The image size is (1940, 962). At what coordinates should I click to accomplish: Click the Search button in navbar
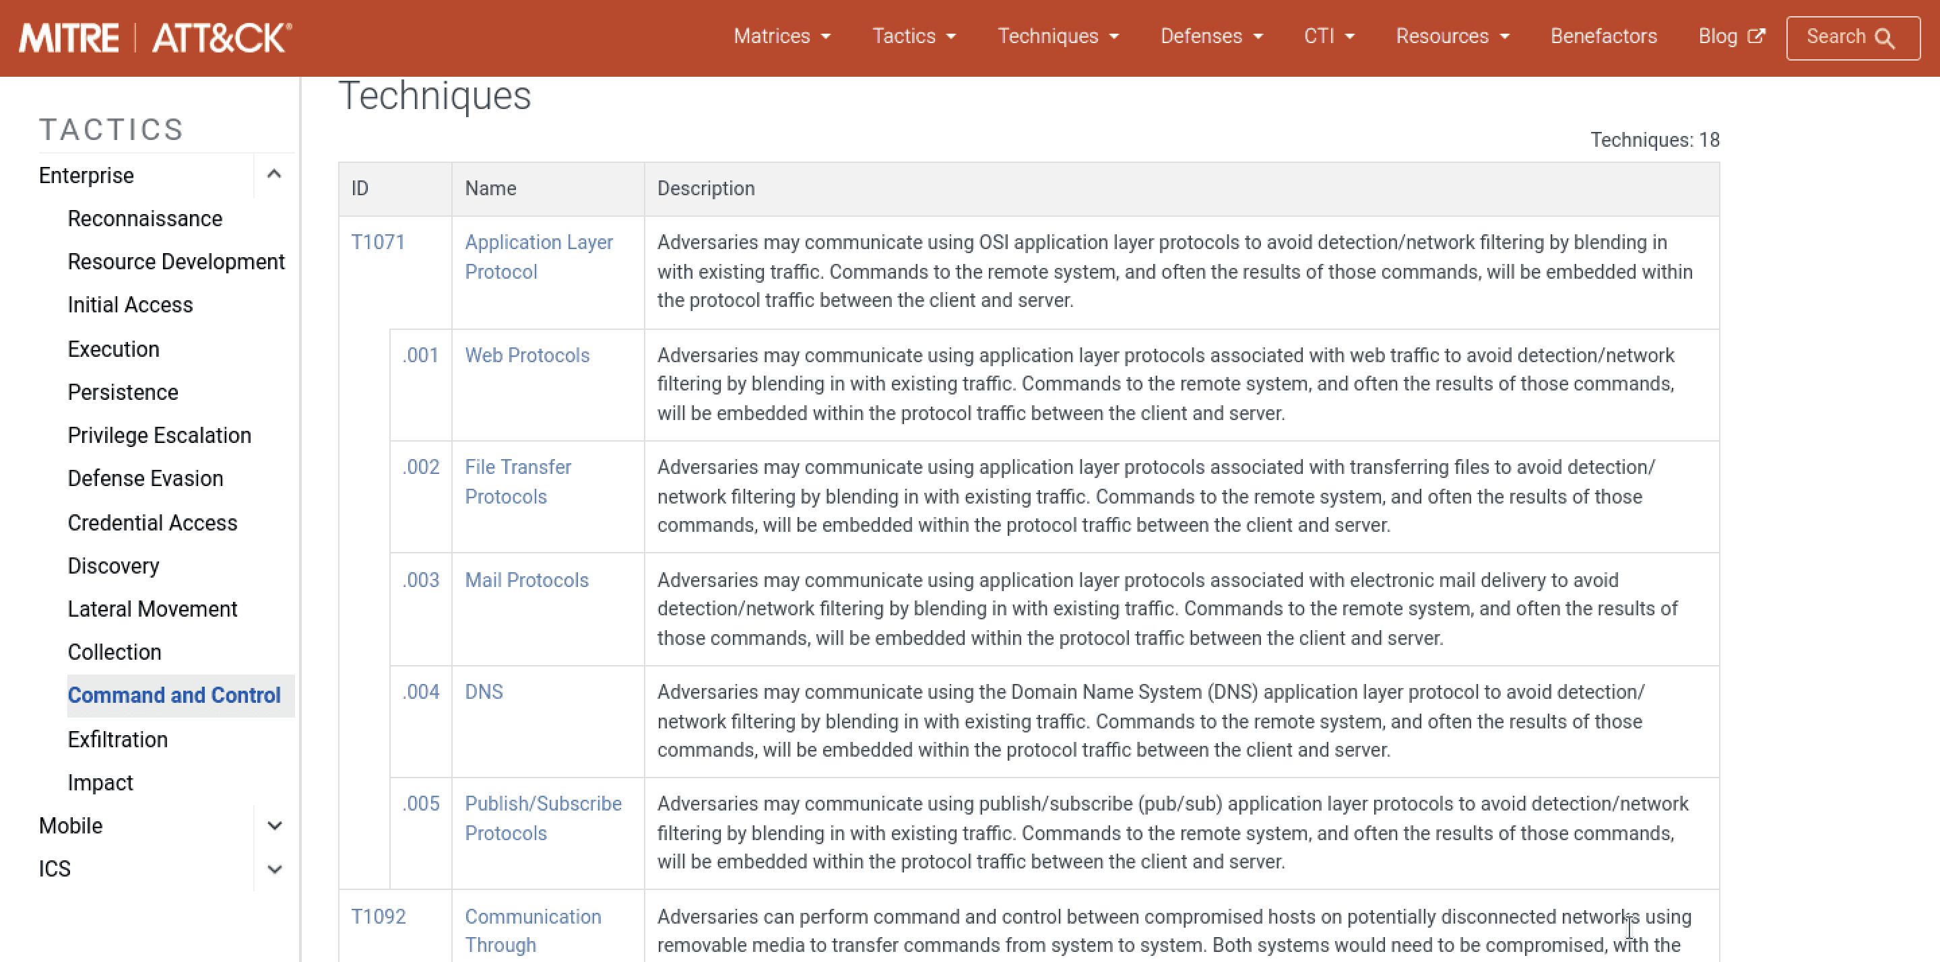[x=1852, y=38]
